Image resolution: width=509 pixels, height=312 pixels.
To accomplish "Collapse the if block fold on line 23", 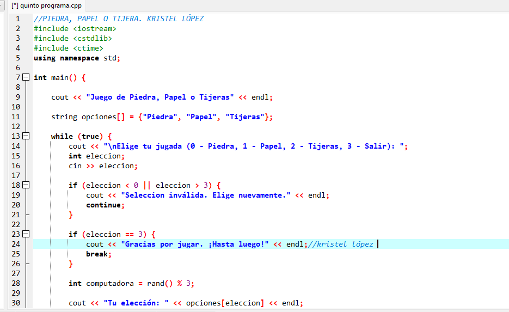I will pos(26,234).
